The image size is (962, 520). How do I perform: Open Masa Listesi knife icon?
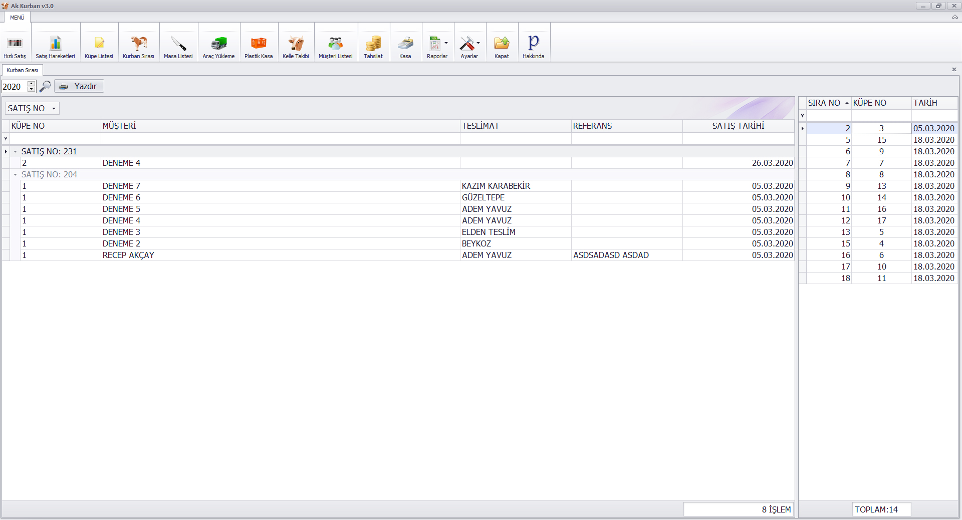coord(178,44)
